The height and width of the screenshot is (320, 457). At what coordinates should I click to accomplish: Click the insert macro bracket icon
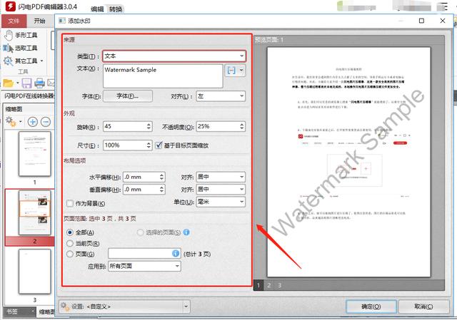(231, 70)
